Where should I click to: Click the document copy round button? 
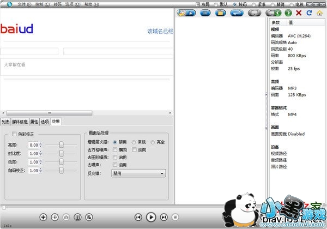[89, 217]
